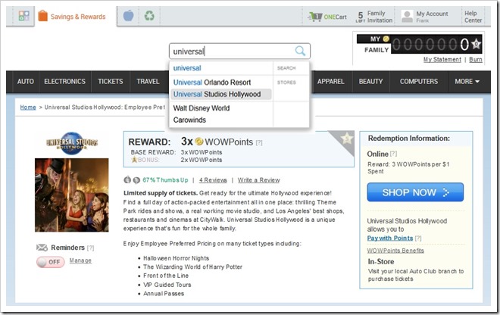Open the AUTO category
Image resolution: width=500 pixels, height=315 pixels.
pos(26,82)
